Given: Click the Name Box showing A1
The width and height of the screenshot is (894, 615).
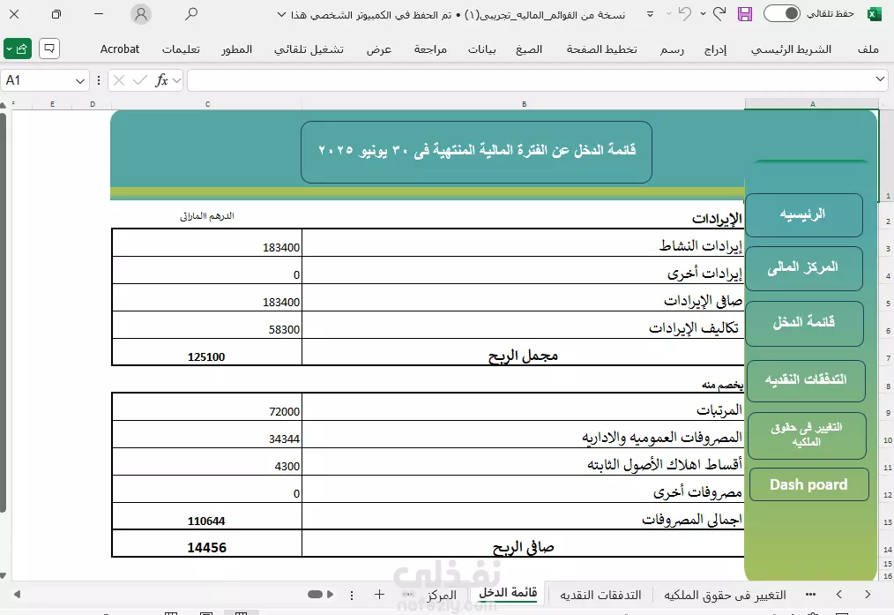Looking at the screenshot, I should pyautogui.click(x=37, y=80).
